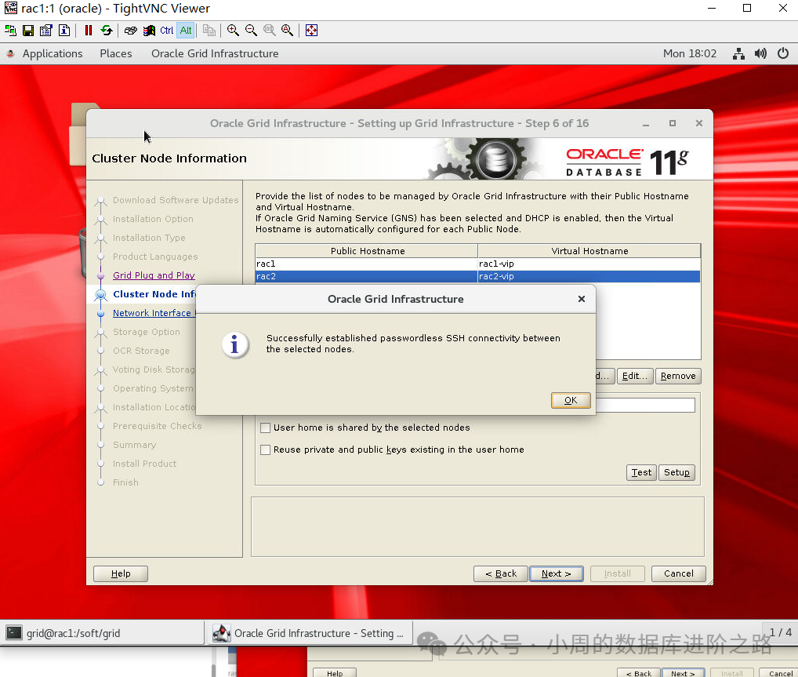
Task: Click the message text area below SSH panel
Action: pos(477,526)
